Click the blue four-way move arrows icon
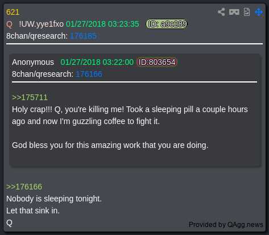Viewport: 269px width, 235px height. click(x=259, y=12)
